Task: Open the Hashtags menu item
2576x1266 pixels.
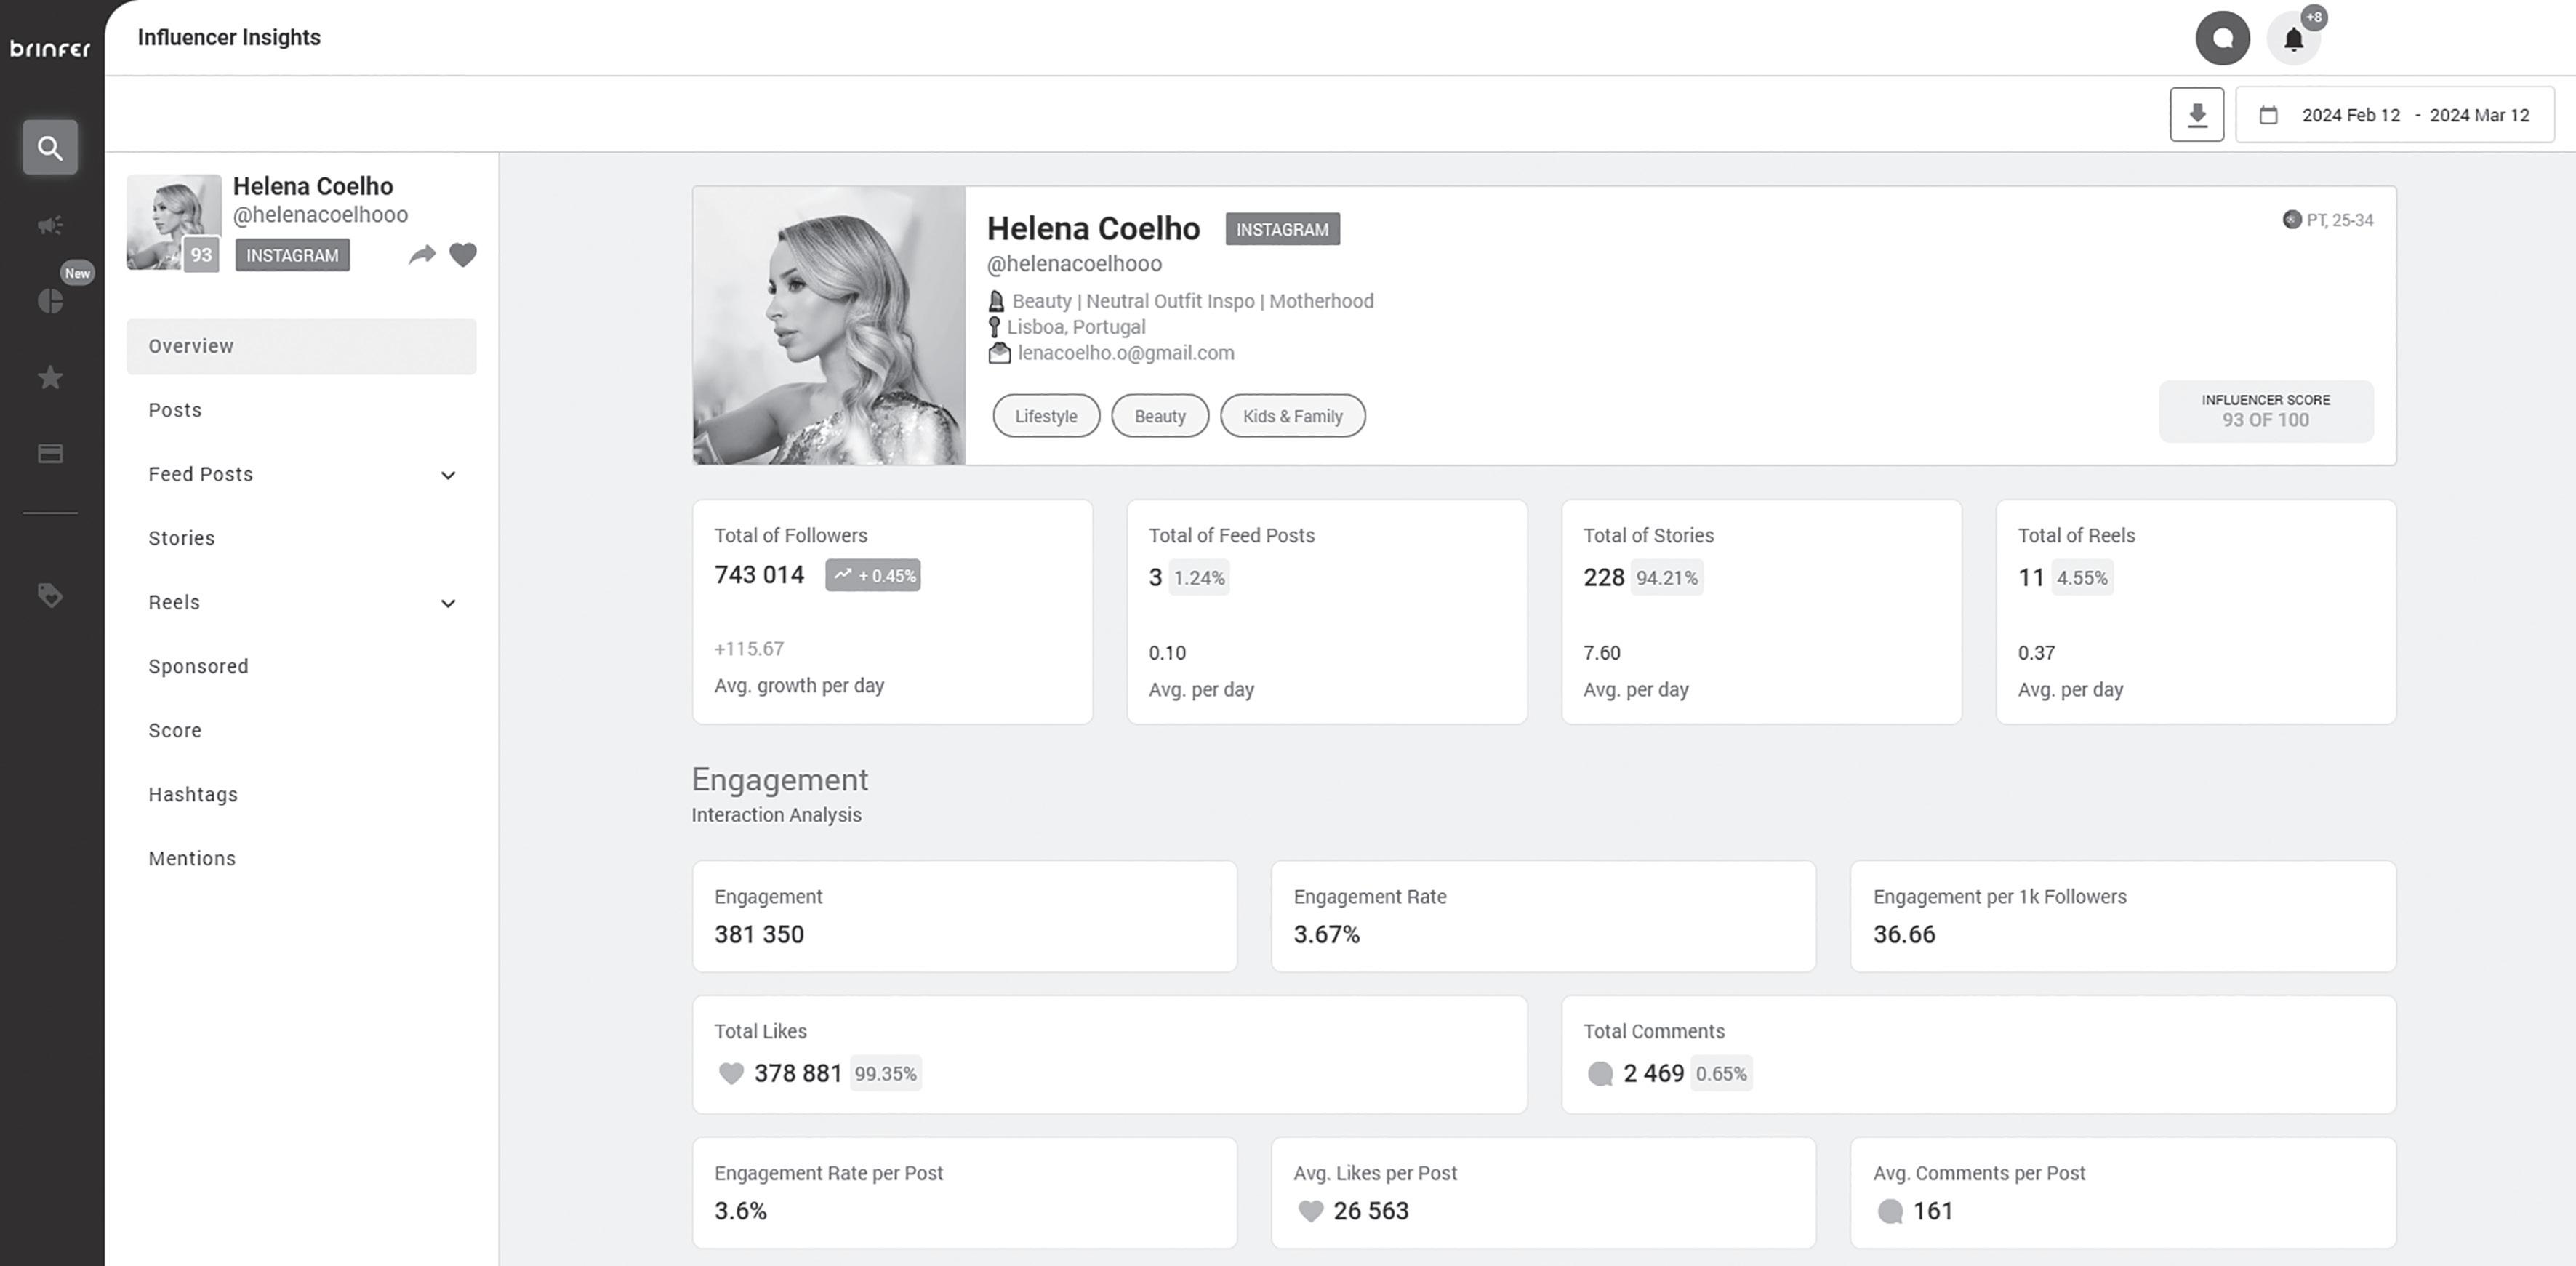Action: tap(193, 795)
